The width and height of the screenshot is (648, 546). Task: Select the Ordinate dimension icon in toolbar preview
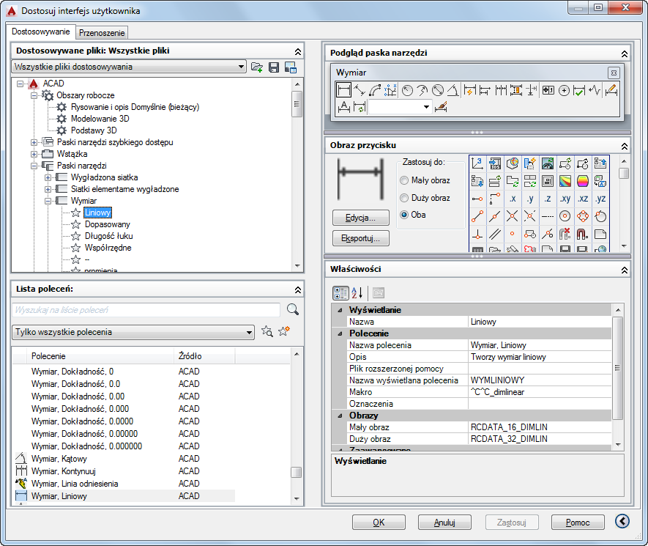point(390,90)
